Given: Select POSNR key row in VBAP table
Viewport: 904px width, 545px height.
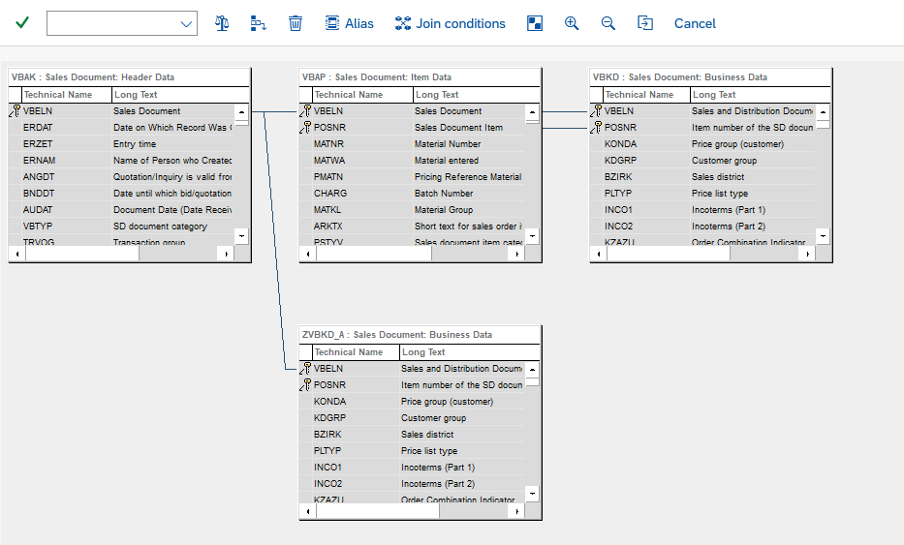Looking at the screenshot, I should point(412,128).
